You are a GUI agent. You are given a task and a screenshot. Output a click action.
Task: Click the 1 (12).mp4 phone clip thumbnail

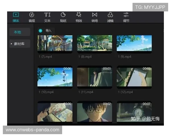click(134, 76)
